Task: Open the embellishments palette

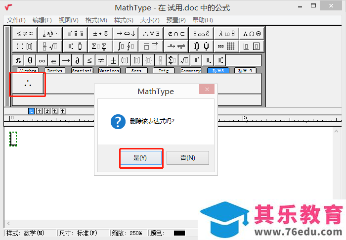Action: pos(75,34)
